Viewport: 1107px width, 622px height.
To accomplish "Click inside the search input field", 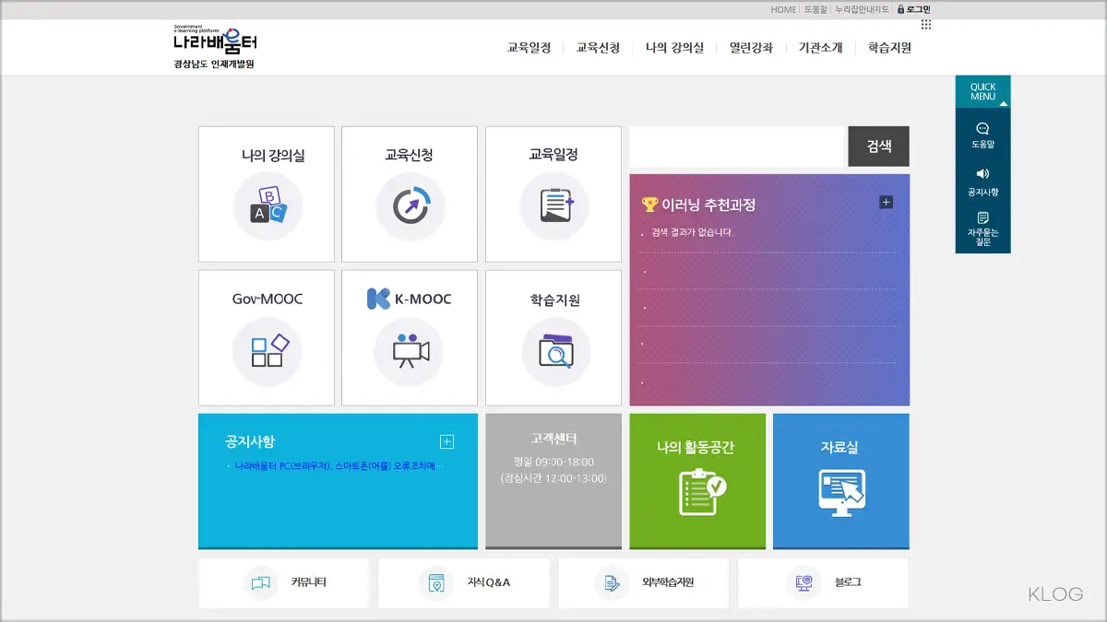I will pos(733,146).
